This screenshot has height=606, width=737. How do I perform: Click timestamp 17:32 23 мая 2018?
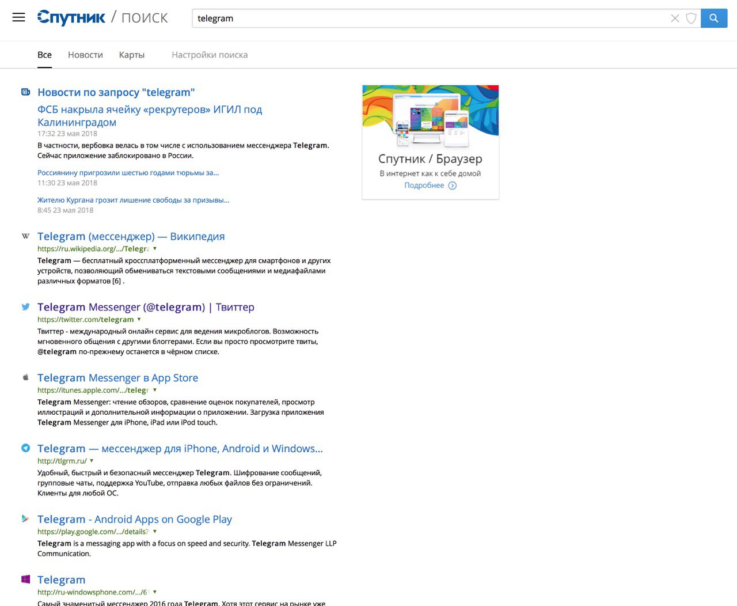point(67,134)
